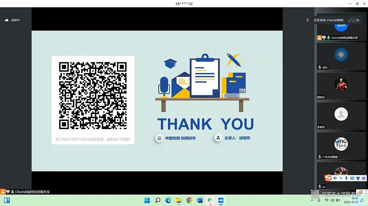Open File Explorer from the taskbar

(179, 200)
